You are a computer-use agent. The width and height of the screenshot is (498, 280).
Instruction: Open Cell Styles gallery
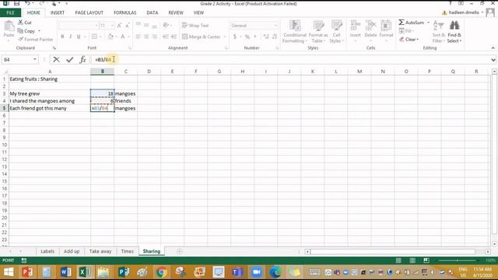(336, 31)
